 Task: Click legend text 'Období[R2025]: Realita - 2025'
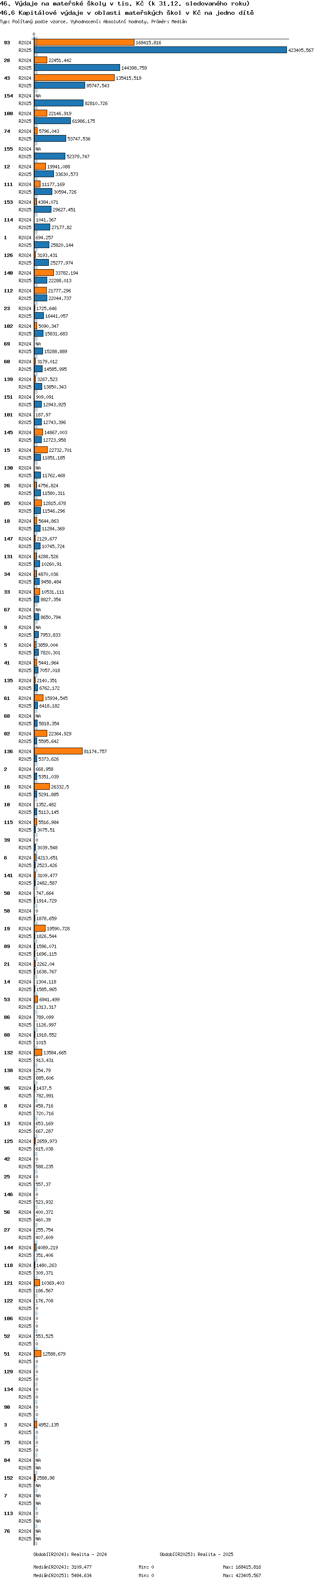pos(196,1554)
